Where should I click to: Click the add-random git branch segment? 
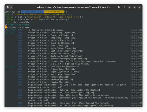[55, 12]
